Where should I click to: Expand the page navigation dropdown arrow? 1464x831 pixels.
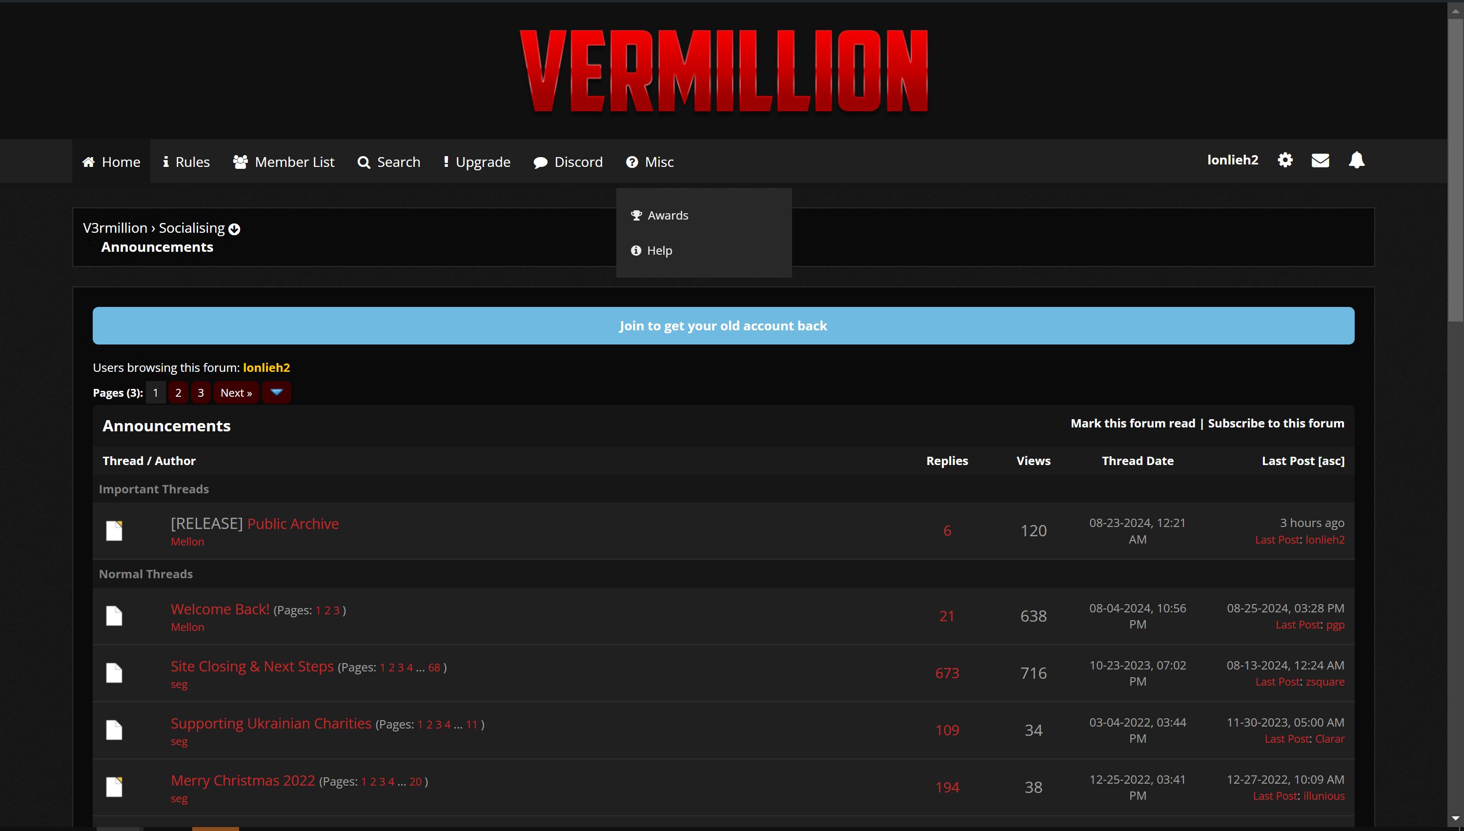[x=279, y=392]
